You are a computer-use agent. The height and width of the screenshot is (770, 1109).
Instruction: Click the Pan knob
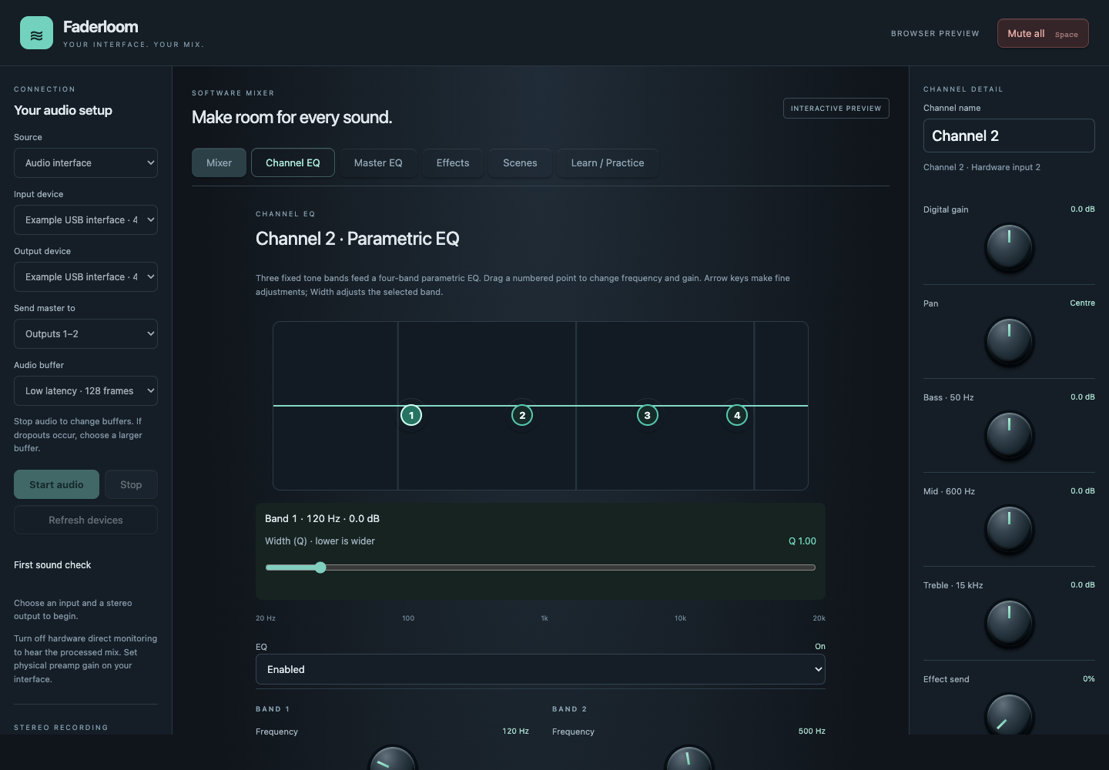click(x=1009, y=341)
